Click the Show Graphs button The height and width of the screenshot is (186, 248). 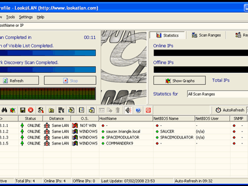pyautogui.click(x=179, y=80)
